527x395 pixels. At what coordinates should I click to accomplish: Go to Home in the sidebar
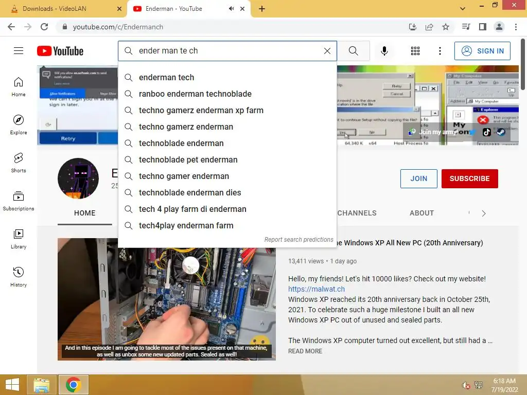(x=19, y=86)
